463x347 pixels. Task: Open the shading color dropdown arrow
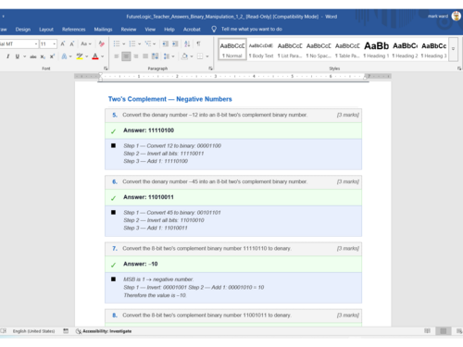(192, 56)
